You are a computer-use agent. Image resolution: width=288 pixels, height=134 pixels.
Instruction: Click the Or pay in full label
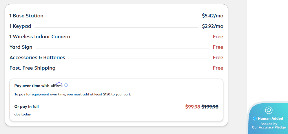point(26,107)
